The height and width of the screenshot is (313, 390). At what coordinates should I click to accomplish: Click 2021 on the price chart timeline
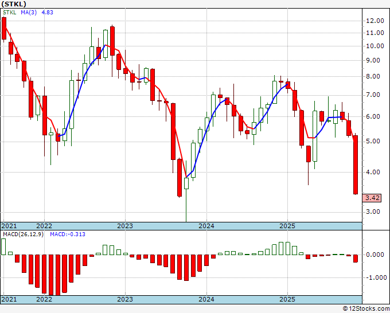pyautogui.click(x=9, y=226)
